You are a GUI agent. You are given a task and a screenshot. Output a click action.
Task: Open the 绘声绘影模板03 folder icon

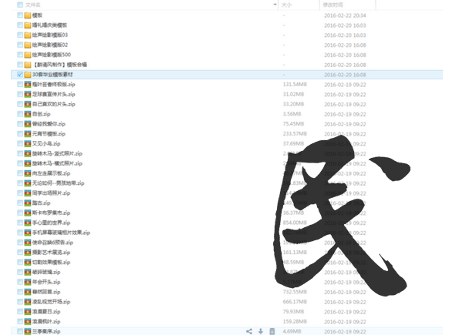point(28,35)
